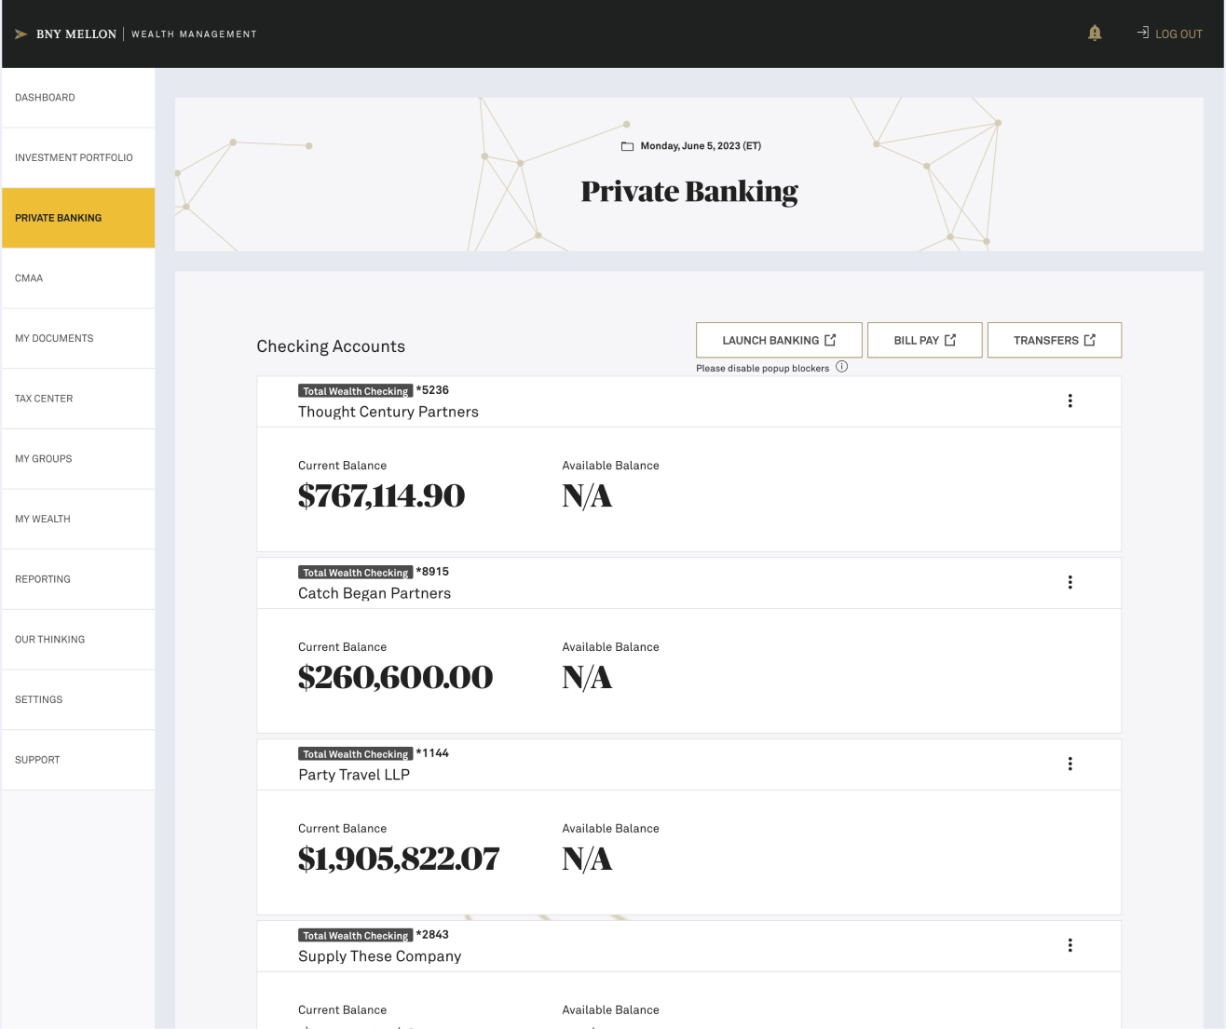Select Supply These Company account name
Screen dimensions: 1226x1029
380,956
